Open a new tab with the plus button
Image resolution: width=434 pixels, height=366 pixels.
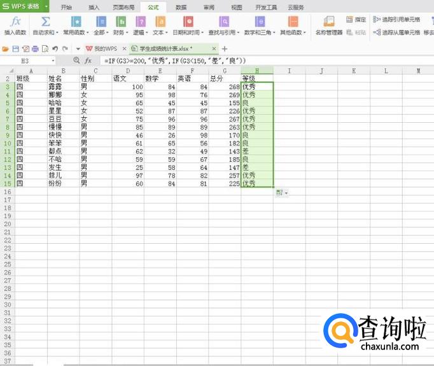[x=225, y=49]
